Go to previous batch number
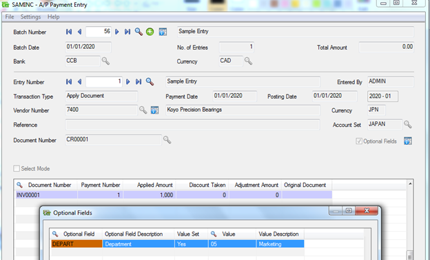Image resolution: width=430 pixels, height=260 pixels. coord(79,32)
